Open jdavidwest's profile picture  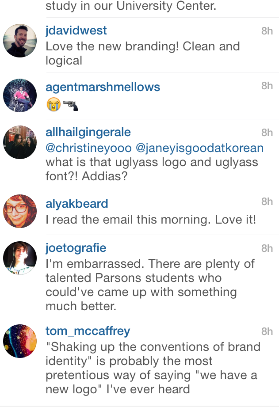point(20,41)
